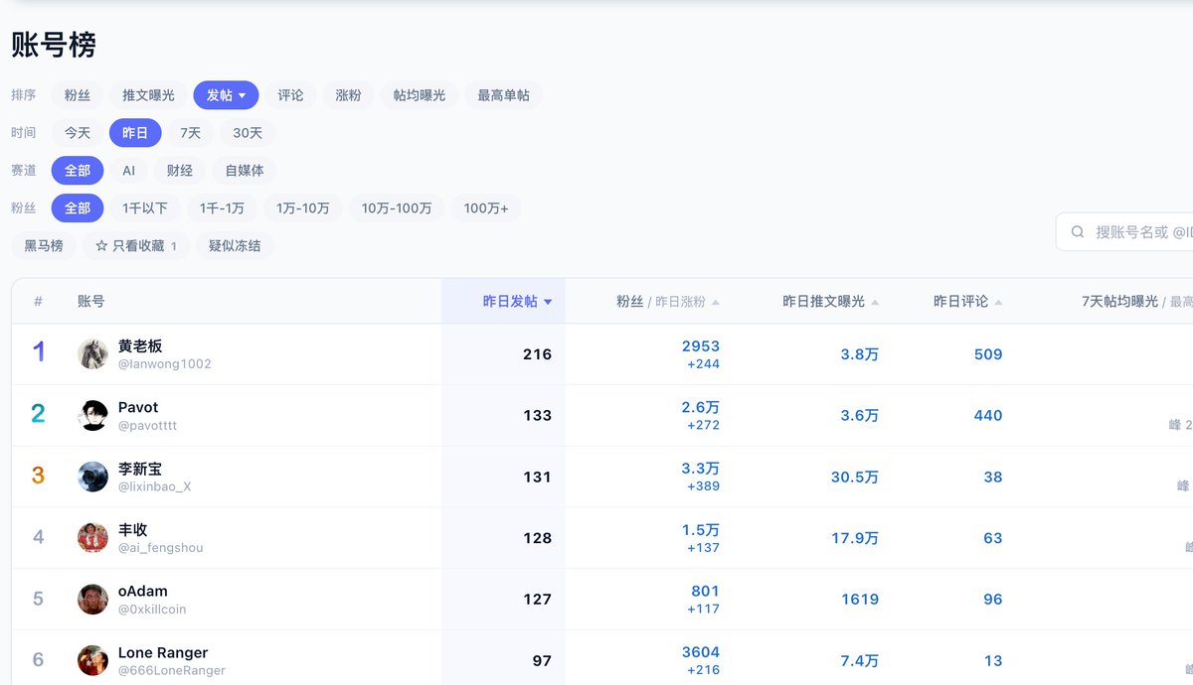Sort by 昨日推文曝光 column header

pos(830,301)
